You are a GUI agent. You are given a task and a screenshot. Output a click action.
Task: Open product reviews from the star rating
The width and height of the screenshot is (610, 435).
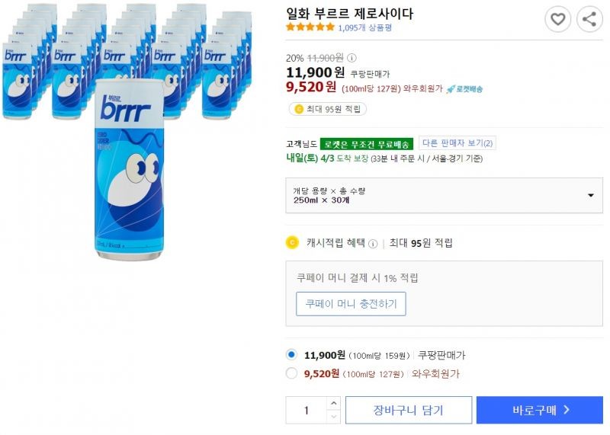click(310, 27)
